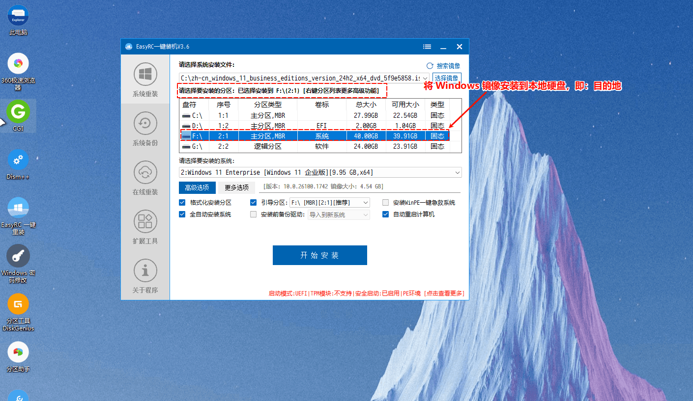Switch to the 高级选项 tab
693x401 pixels.
click(197, 187)
